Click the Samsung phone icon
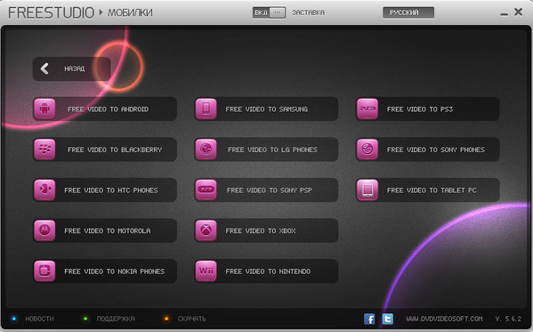533x332 pixels. pos(206,109)
